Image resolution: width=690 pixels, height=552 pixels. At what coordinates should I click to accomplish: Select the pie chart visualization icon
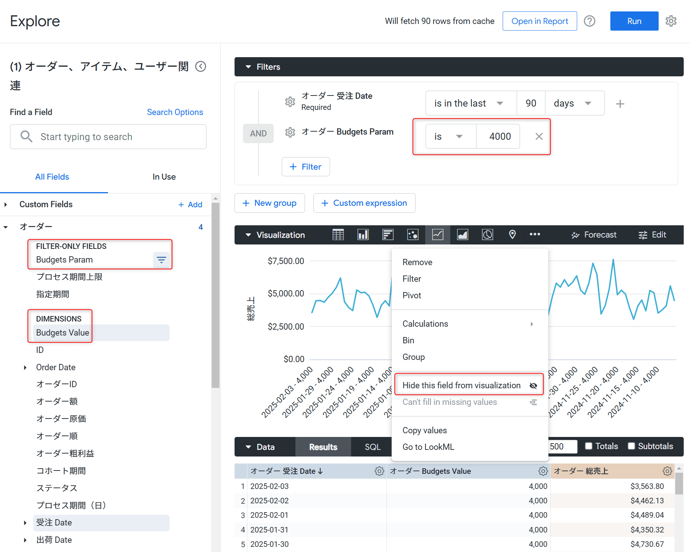click(x=488, y=235)
